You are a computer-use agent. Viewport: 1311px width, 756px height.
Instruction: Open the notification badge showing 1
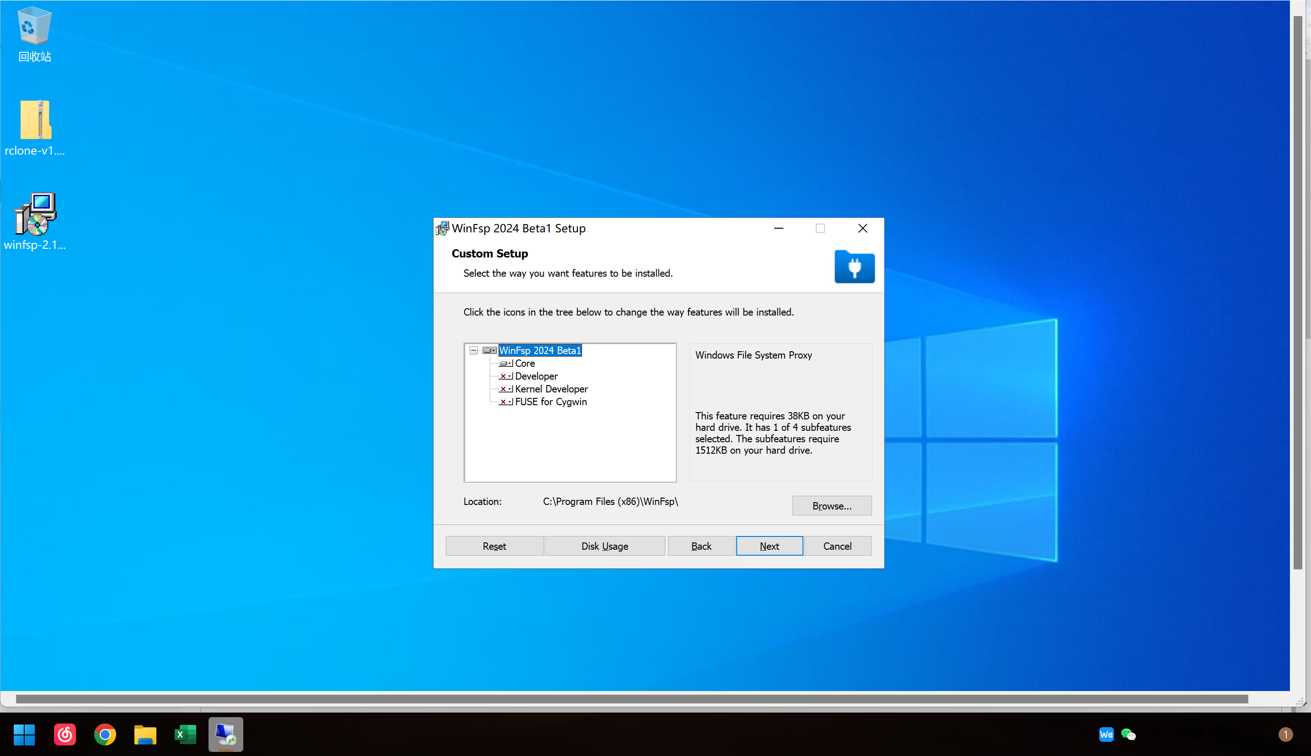1285,734
